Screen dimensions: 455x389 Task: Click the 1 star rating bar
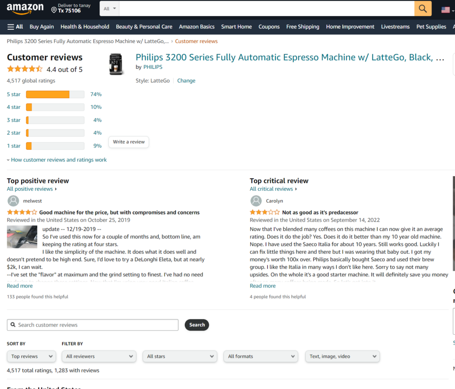[x=55, y=146]
